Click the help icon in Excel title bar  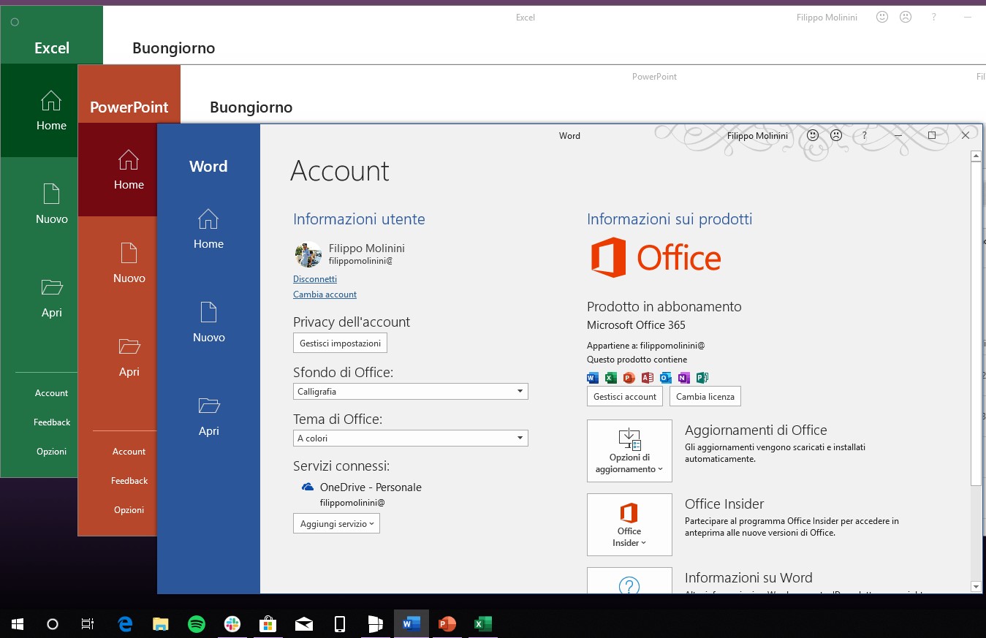click(934, 17)
